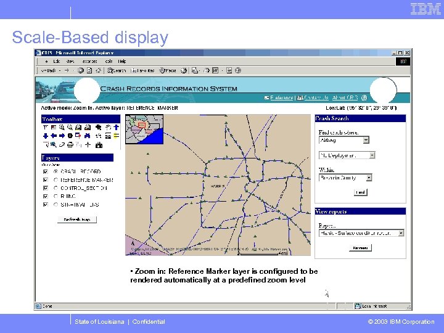This screenshot has width=444, height=333.
Task: Click the red-arrow window icon in Toolbox
Action: coord(78,136)
